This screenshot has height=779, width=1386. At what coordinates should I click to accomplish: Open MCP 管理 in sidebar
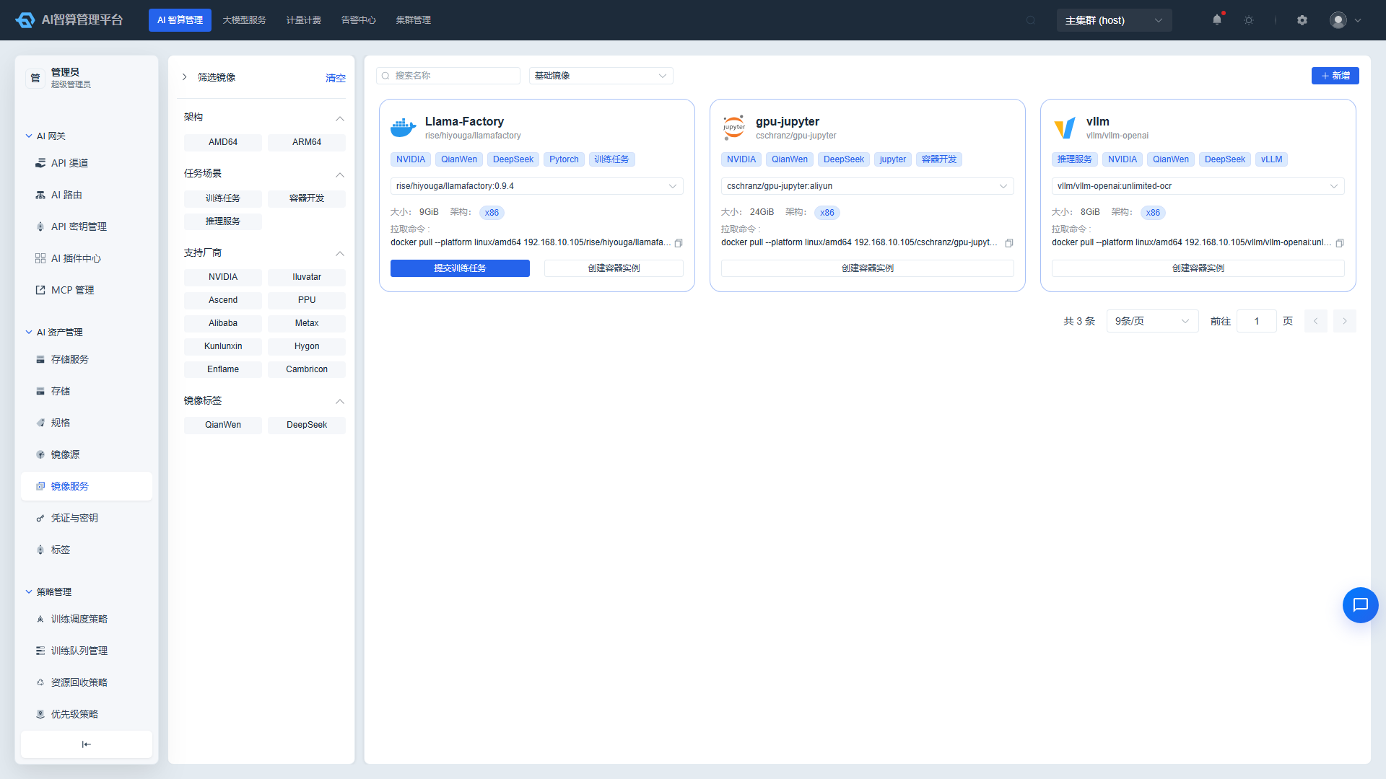(x=87, y=290)
